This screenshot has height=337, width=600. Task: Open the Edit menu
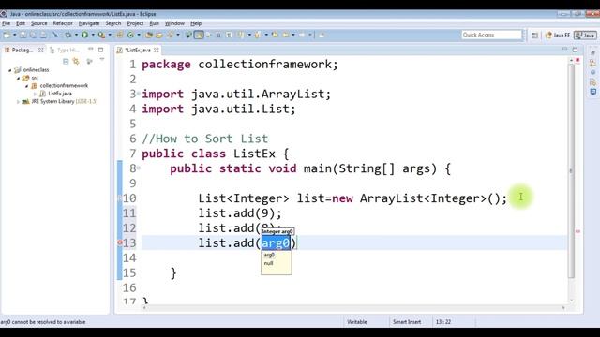(x=21, y=23)
